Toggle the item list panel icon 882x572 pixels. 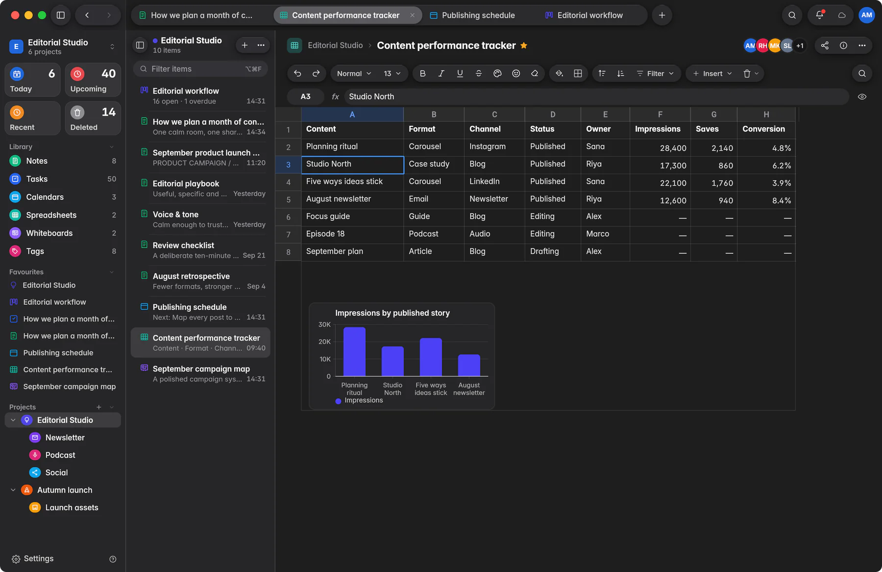140,45
